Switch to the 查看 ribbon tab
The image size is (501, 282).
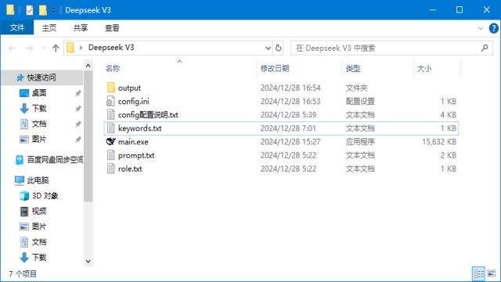[112, 28]
